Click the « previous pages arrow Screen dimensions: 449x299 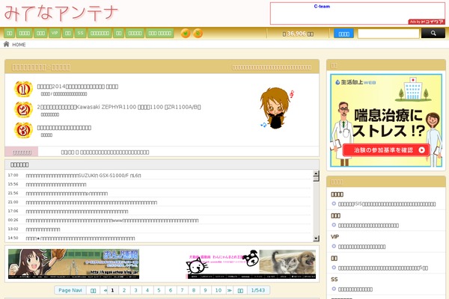pos(105,290)
